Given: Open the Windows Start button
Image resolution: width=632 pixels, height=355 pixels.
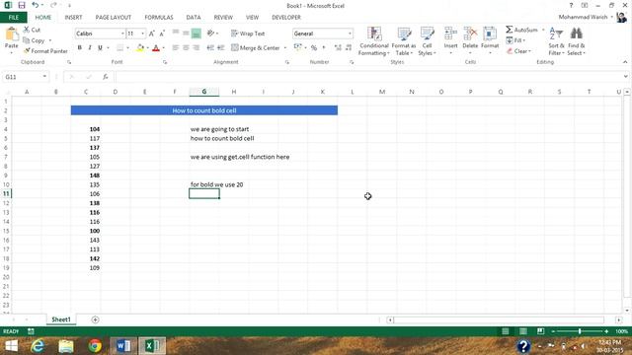Looking at the screenshot, I should 11,346.
